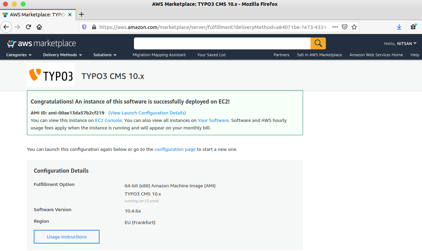Screen dimensions: 422x251
Task: Open the Categories dropdown
Action: (19, 55)
